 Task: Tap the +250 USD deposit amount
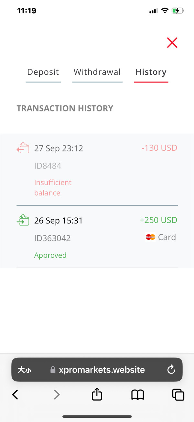pos(158,220)
